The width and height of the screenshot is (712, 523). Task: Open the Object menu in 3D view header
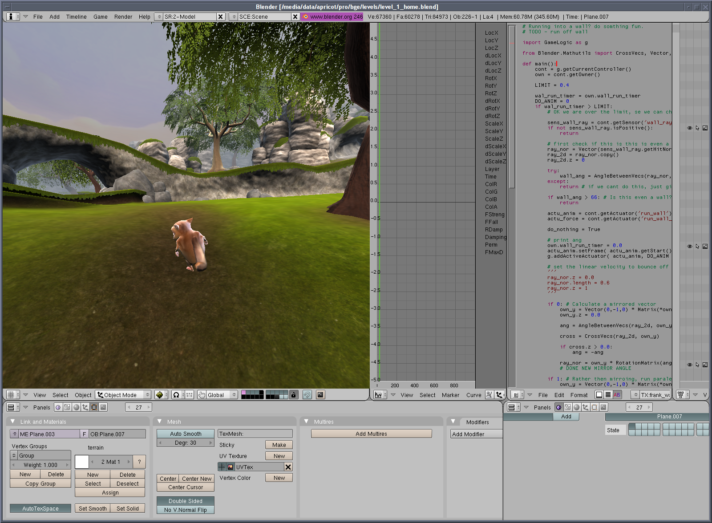click(x=83, y=395)
